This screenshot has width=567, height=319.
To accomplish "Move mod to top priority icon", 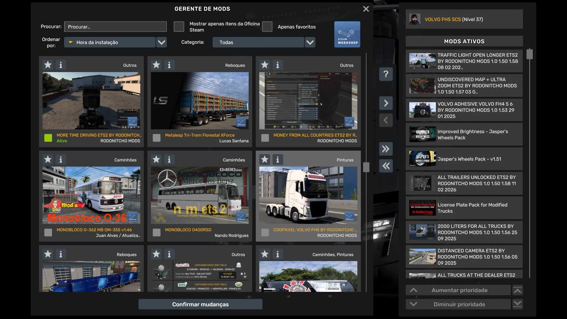I will (x=517, y=290).
